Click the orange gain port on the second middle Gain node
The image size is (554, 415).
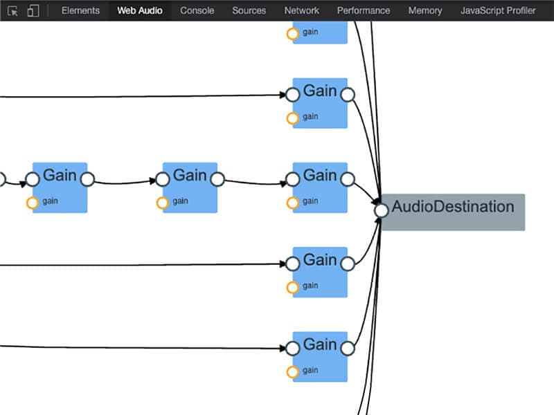tap(163, 201)
